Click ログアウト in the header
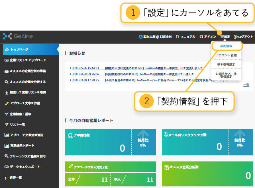This screenshot has width=255, height=188. [x=243, y=37]
